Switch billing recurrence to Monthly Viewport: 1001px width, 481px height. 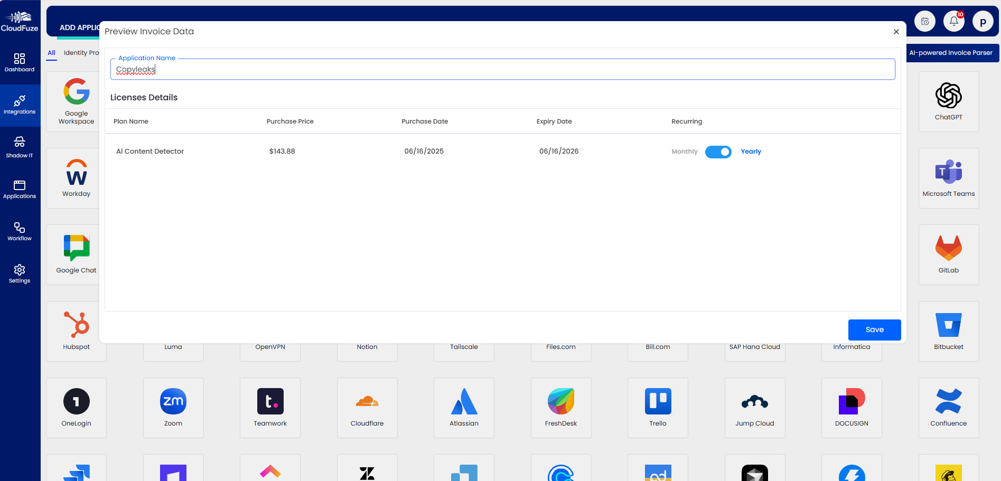tap(718, 152)
